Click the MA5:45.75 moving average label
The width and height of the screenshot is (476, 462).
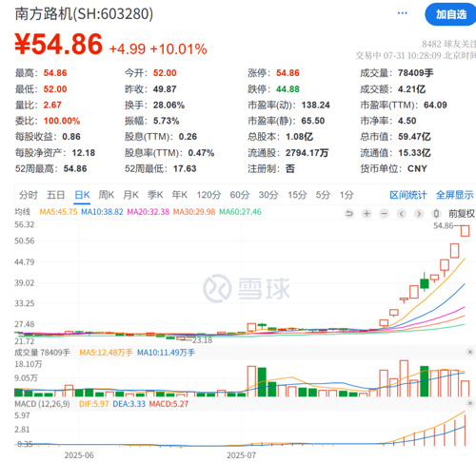click(x=58, y=212)
